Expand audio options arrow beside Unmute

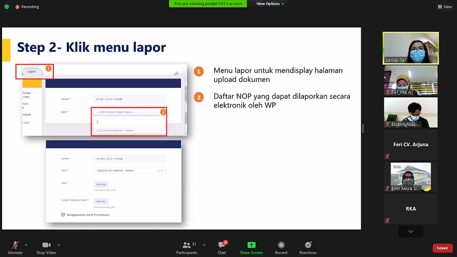click(26, 244)
